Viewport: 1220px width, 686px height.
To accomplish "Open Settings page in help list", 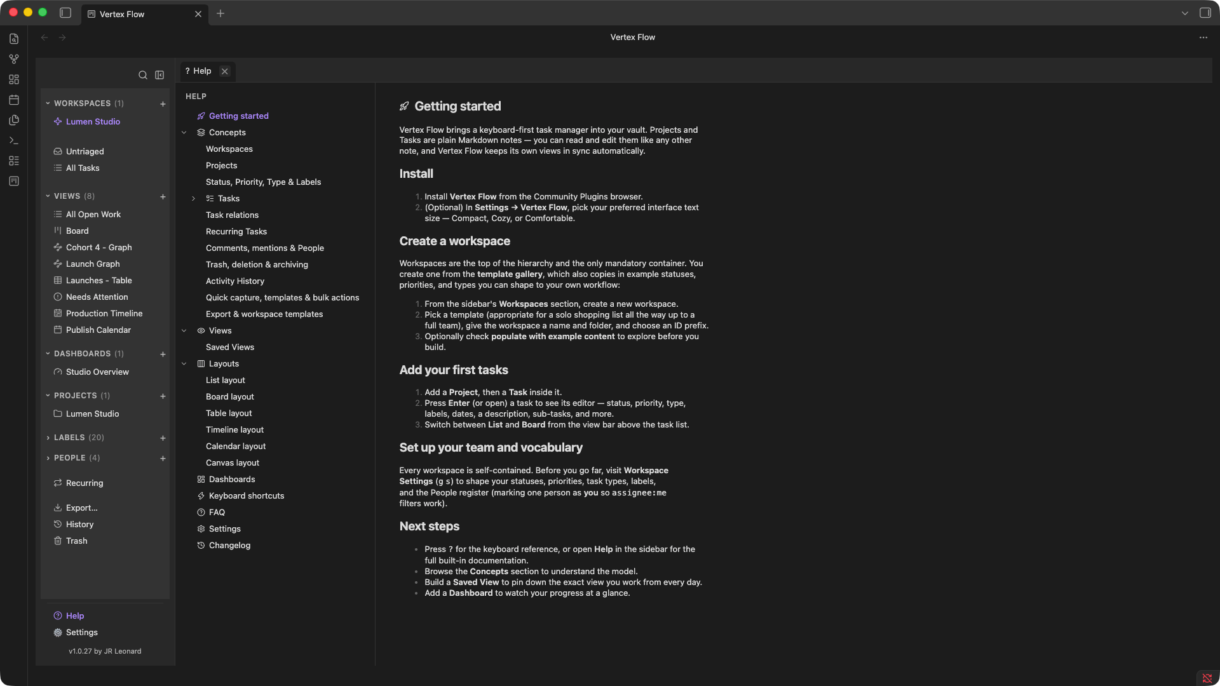I will [x=219, y=529].
